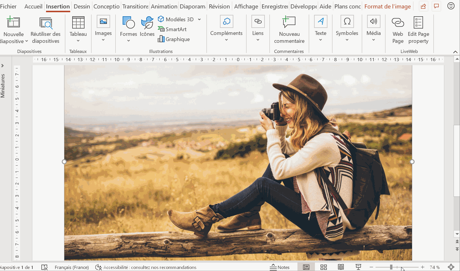Click the Graphique chart icon

pos(161,39)
